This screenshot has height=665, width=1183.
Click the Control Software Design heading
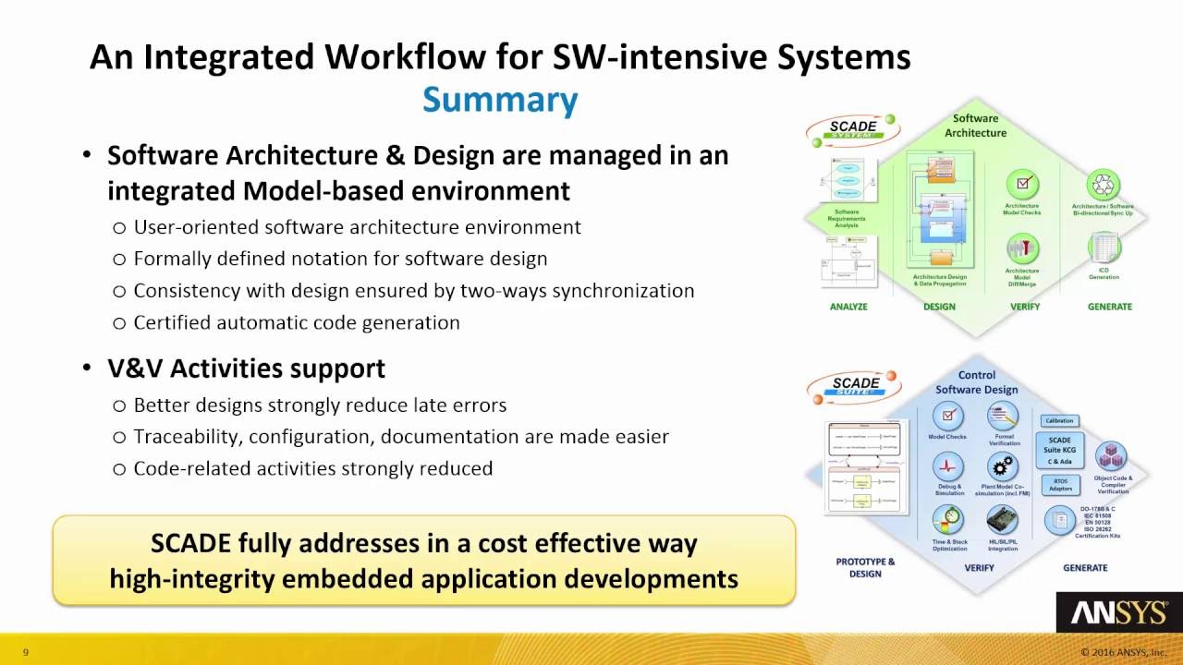pyautogui.click(x=976, y=382)
